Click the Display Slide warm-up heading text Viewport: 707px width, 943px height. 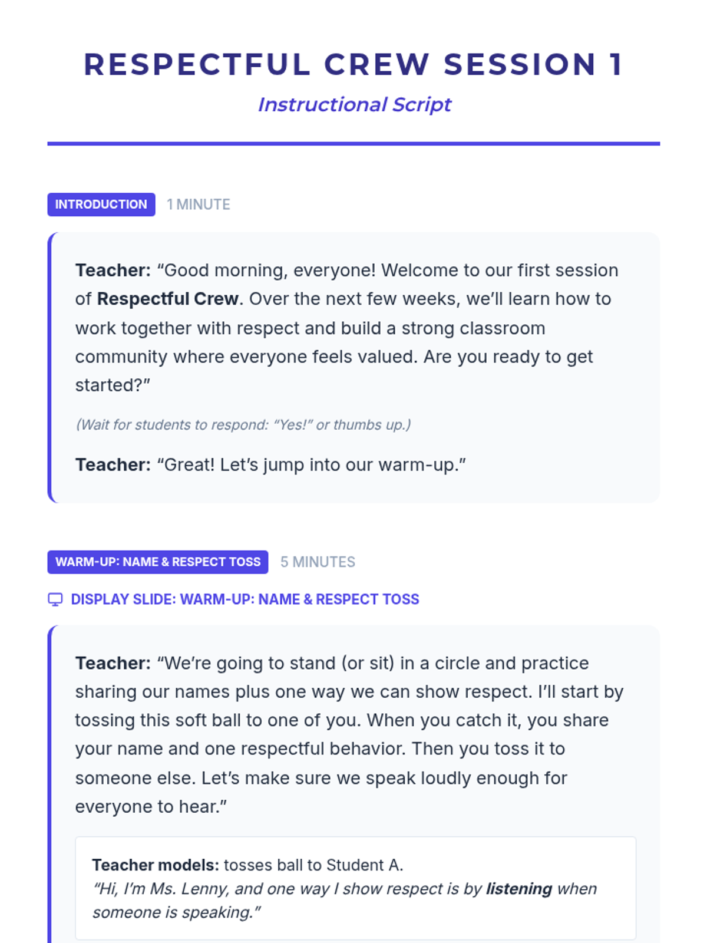245,599
